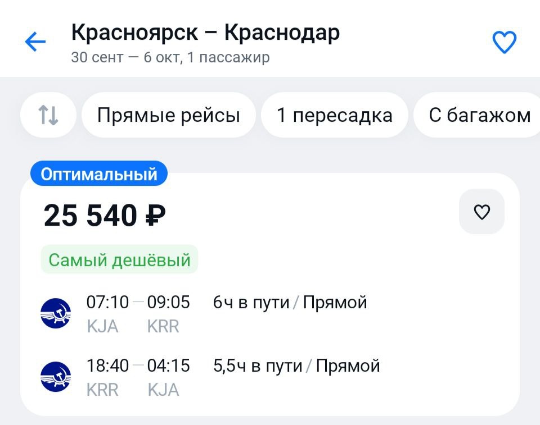
Task: Select the outbound 07:10 — 09:05 flight row
Action: [x=138, y=303]
